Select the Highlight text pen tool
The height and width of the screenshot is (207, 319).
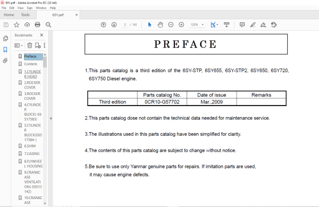click(253, 25)
